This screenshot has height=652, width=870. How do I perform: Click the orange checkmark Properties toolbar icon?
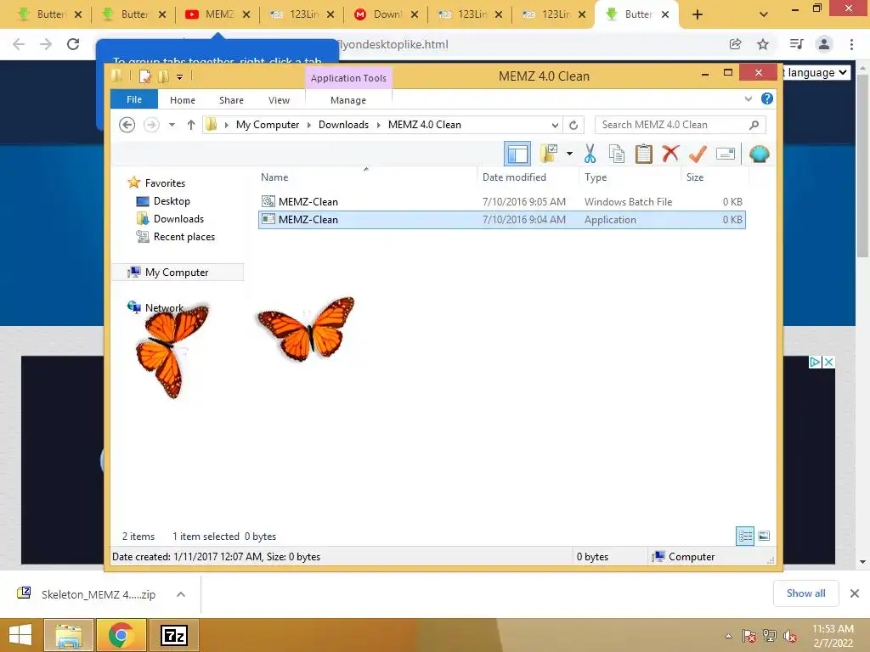tap(698, 154)
